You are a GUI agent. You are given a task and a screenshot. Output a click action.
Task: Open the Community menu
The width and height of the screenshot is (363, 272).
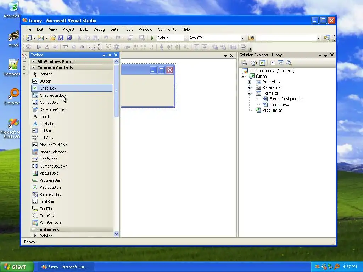tap(167, 29)
